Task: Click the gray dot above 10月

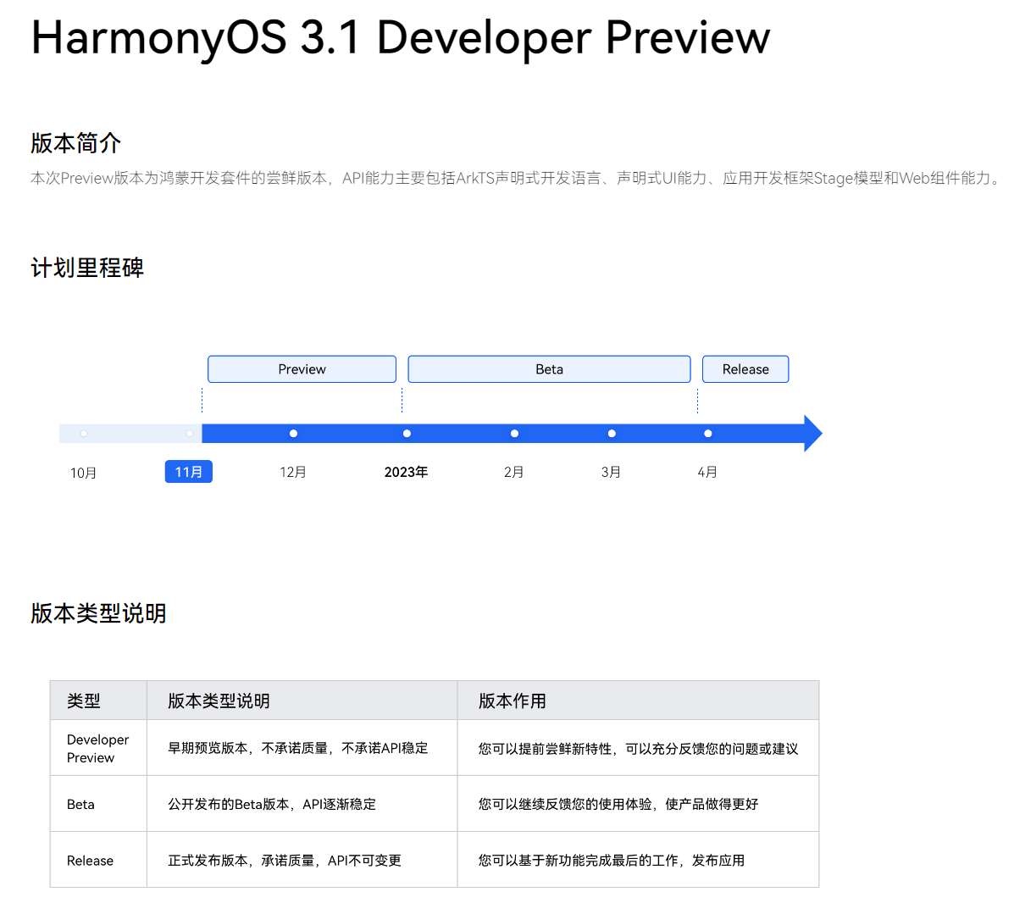Action: point(83,433)
